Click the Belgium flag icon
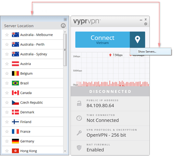The height and width of the screenshot is (156, 173). (x=15, y=73)
